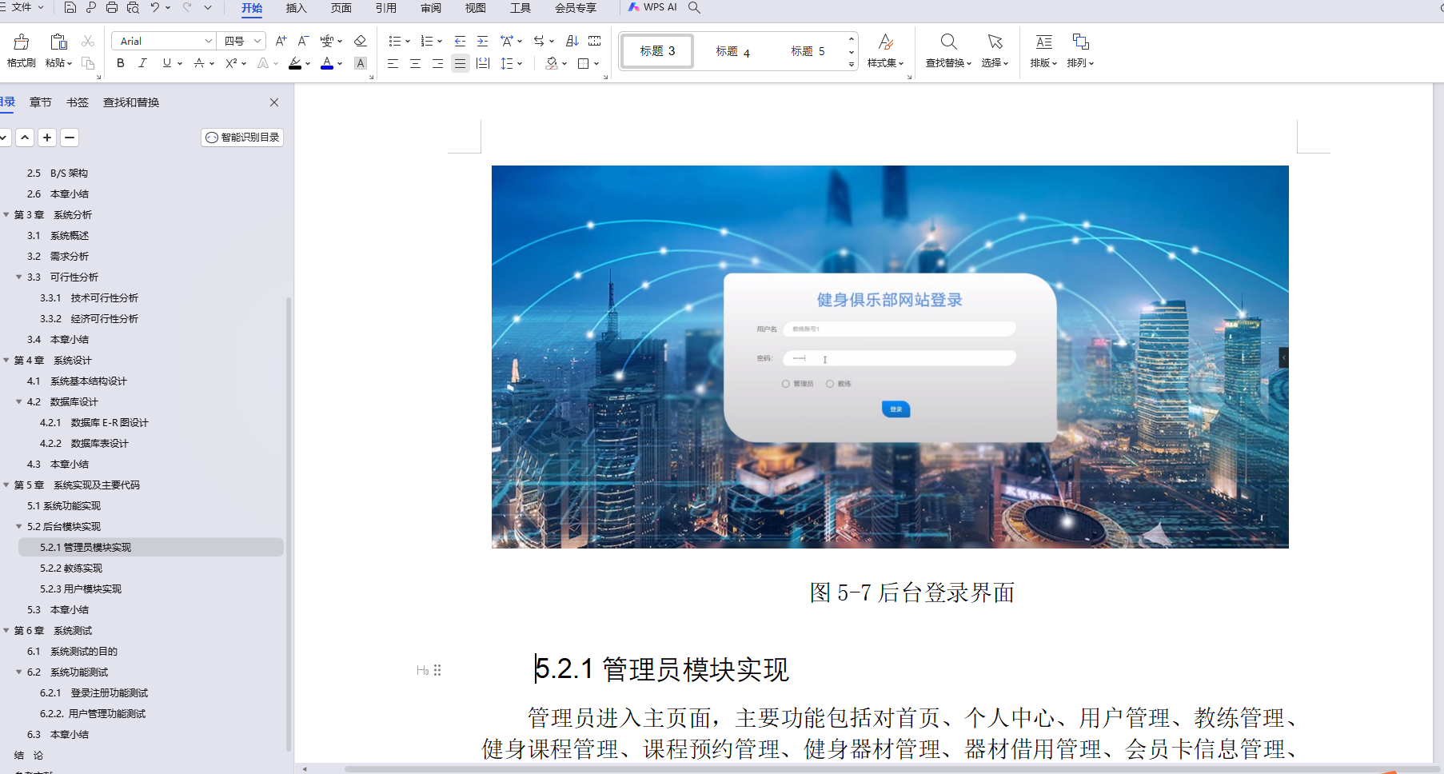The width and height of the screenshot is (1444, 774).
Task: Open the font size 四号 dropdown
Action: [x=257, y=41]
